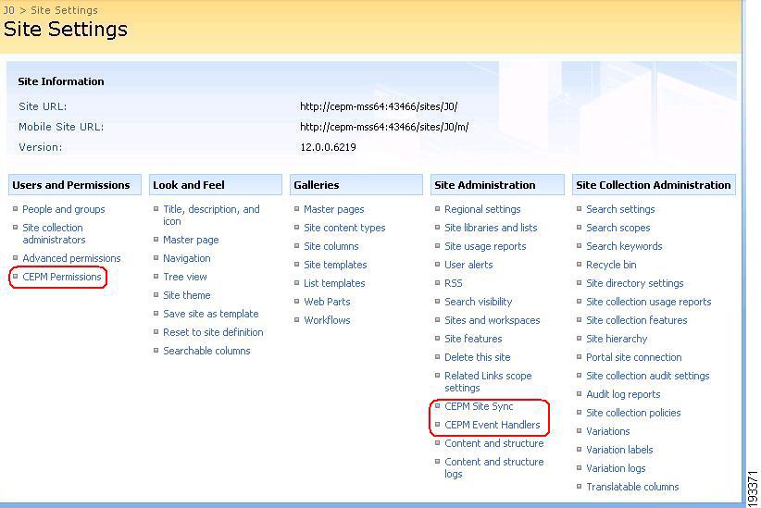Open Site templates gallery
Screen dimensions: 761x508
335,265
